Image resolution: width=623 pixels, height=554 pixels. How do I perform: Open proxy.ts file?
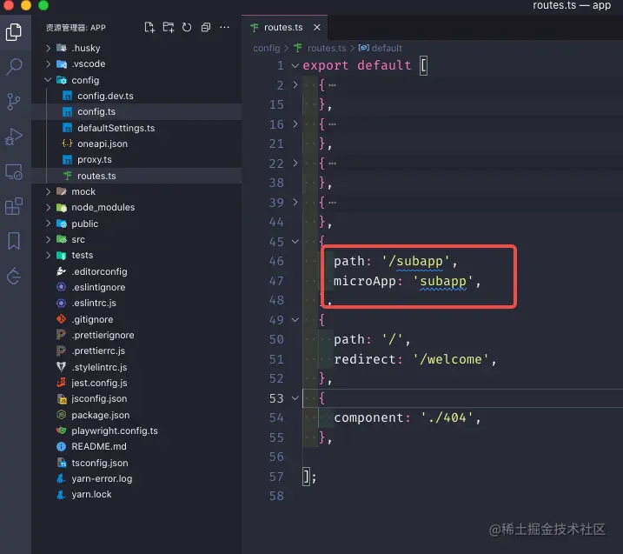click(x=136, y=160)
